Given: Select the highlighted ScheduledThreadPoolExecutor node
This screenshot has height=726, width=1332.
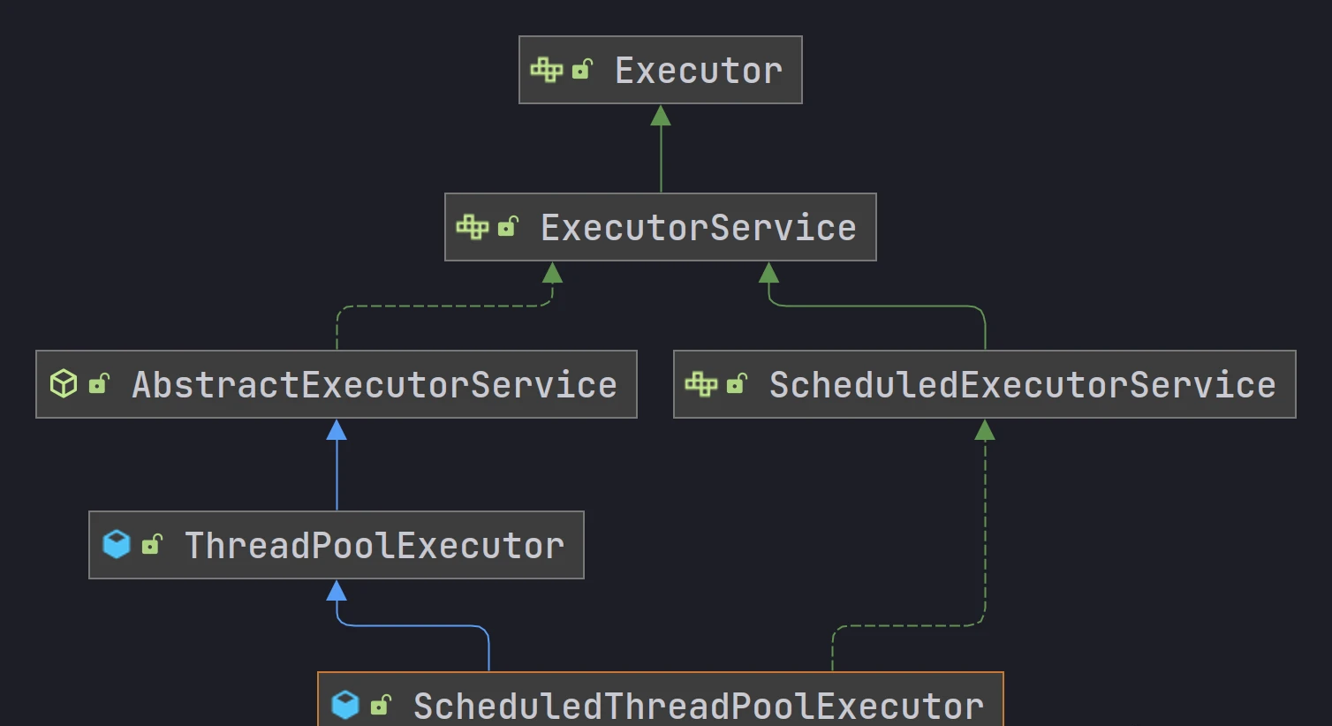Looking at the screenshot, I should 698,706.
